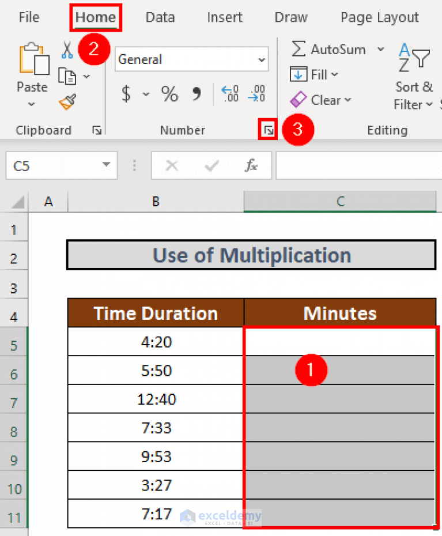The width and height of the screenshot is (442, 536).
Task: Click Decrease Decimal icon
Action: [x=256, y=94]
